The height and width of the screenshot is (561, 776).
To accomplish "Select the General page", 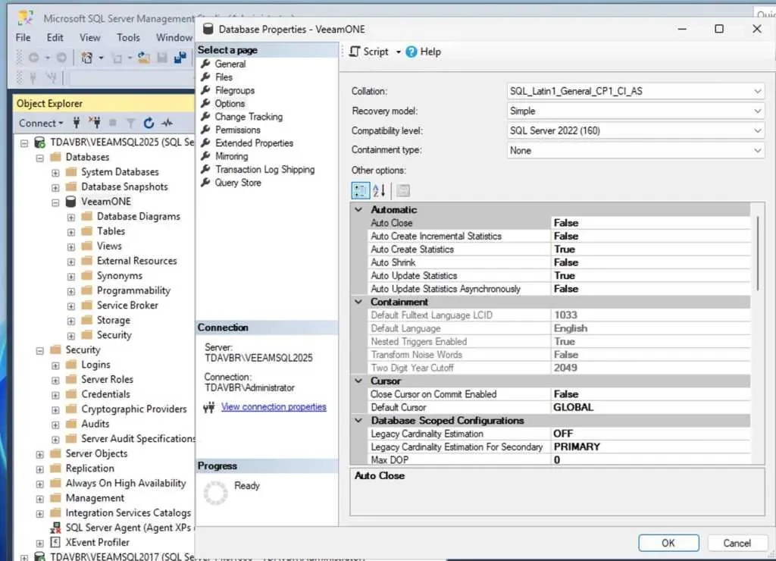I will tap(230, 64).
